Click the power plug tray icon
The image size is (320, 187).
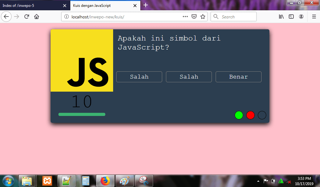pos(273,181)
